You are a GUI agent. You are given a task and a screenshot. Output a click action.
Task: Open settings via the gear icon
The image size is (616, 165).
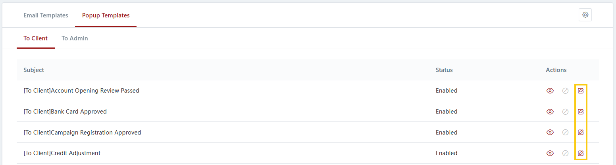585,15
